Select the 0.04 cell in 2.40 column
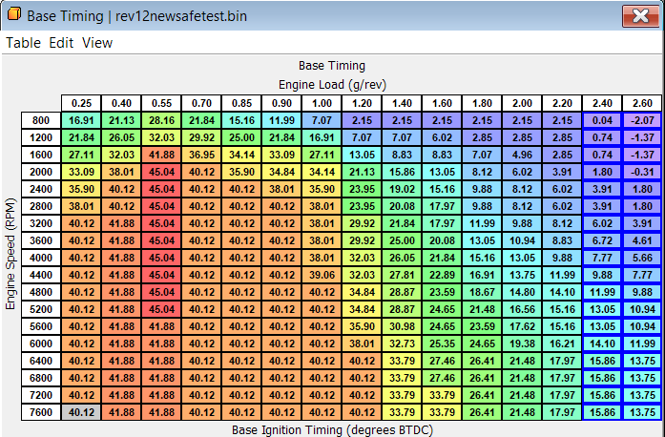665x437 pixels. pos(602,120)
